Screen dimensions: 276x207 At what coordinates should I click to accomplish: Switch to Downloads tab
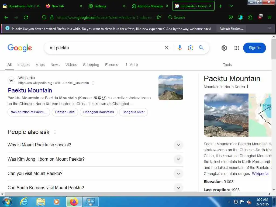click(x=21, y=6)
